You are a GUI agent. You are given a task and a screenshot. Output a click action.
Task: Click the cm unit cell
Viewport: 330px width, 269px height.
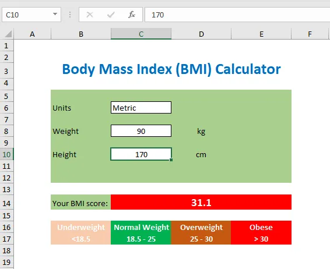pos(201,155)
